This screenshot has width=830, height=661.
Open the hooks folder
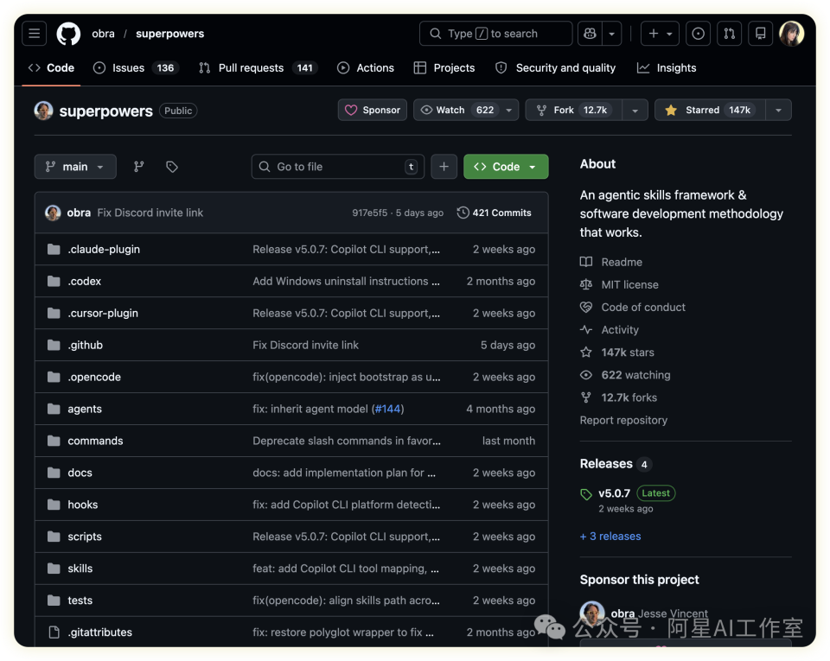83,505
